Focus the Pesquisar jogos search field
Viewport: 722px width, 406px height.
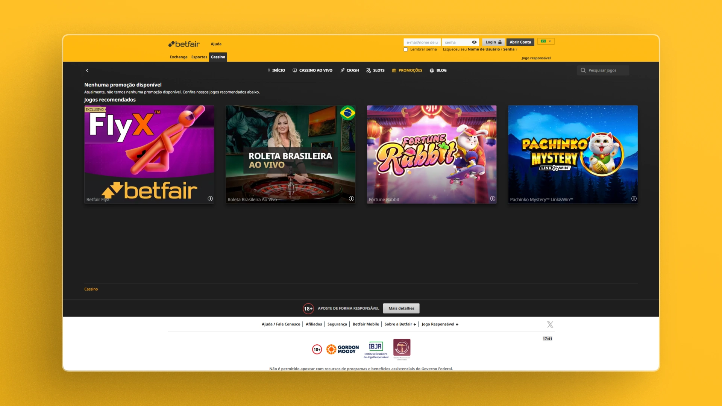[603, 70]
